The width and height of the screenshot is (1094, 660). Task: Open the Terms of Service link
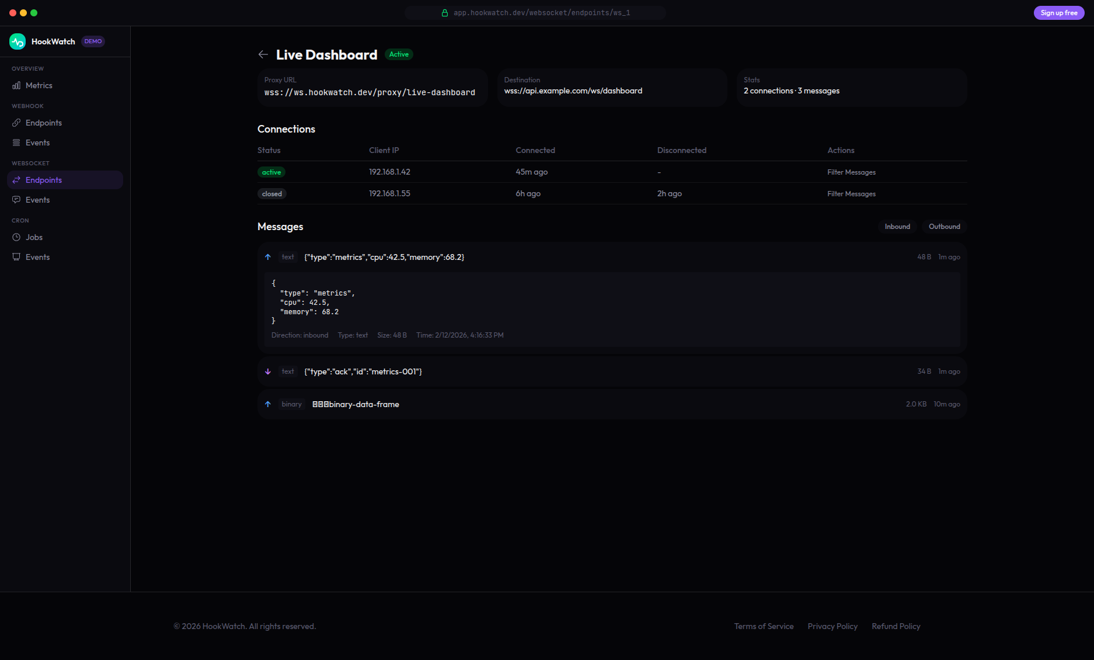(764, 626)
